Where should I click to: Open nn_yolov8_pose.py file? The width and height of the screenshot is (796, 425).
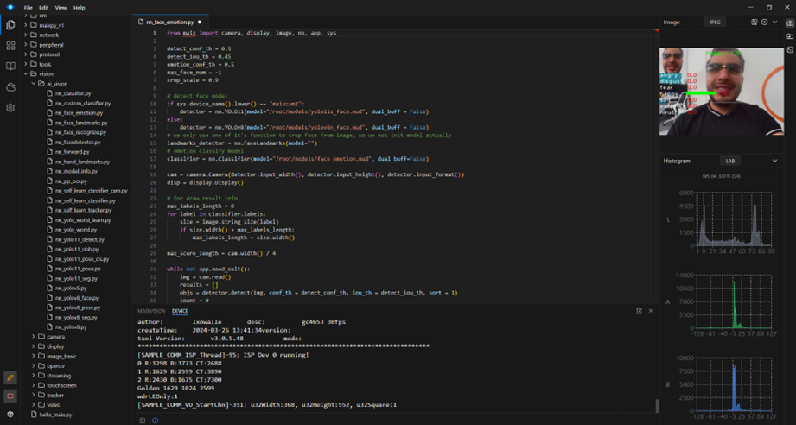point(78,308)
